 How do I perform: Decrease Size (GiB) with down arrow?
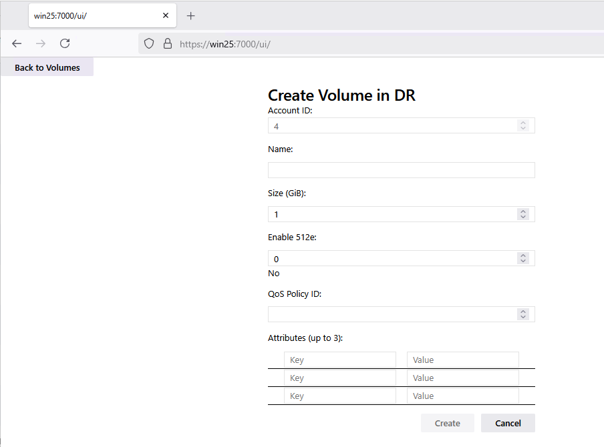click(523, 217)
